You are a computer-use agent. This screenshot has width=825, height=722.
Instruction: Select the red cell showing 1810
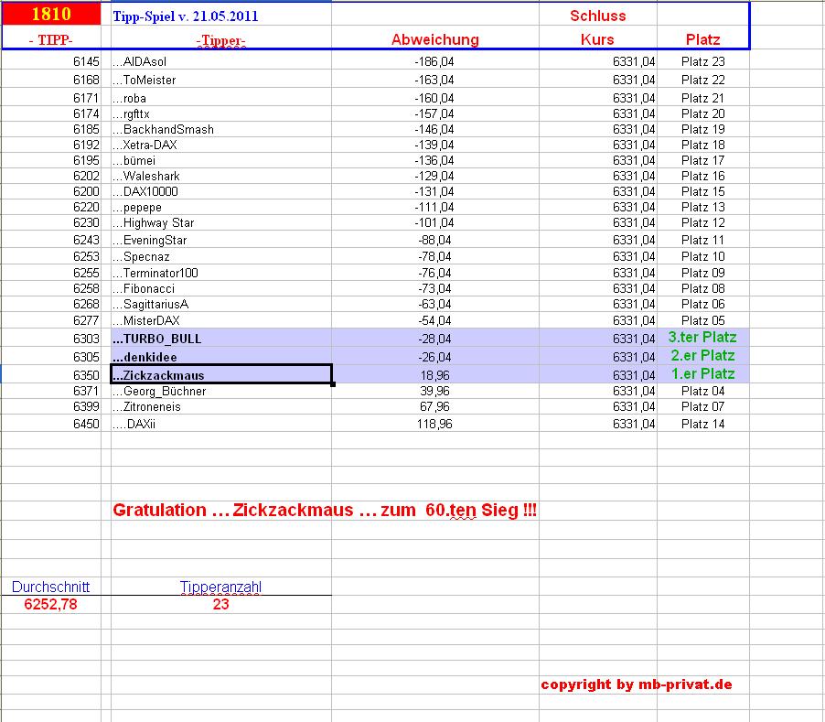pos(51,14)
